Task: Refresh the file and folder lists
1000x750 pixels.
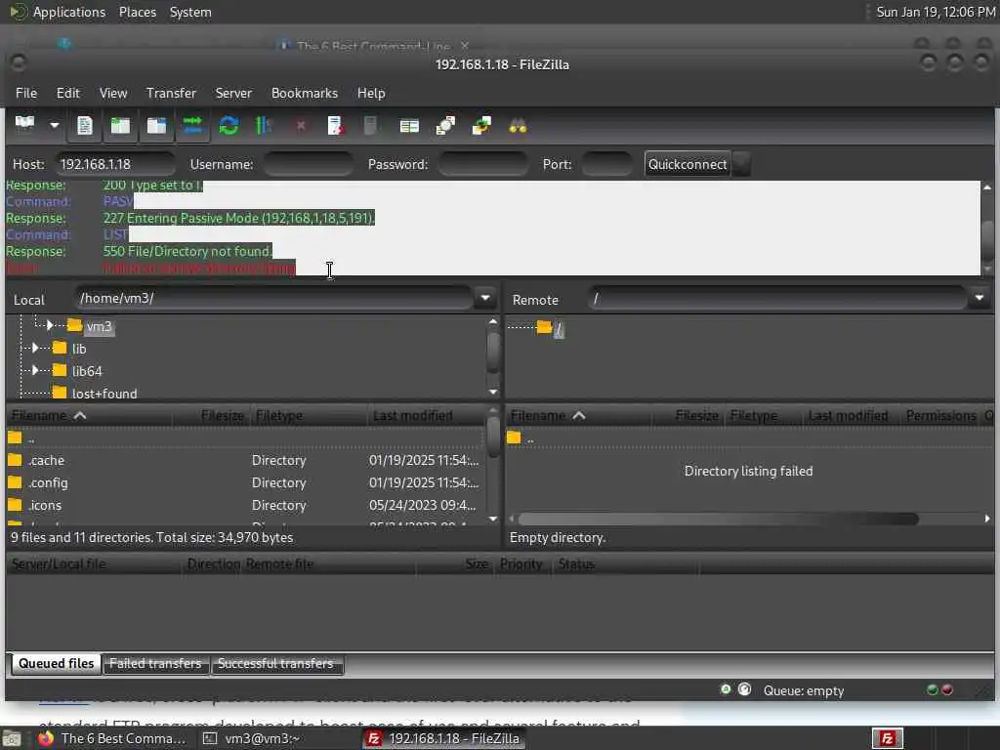Action: coord(229,125)
